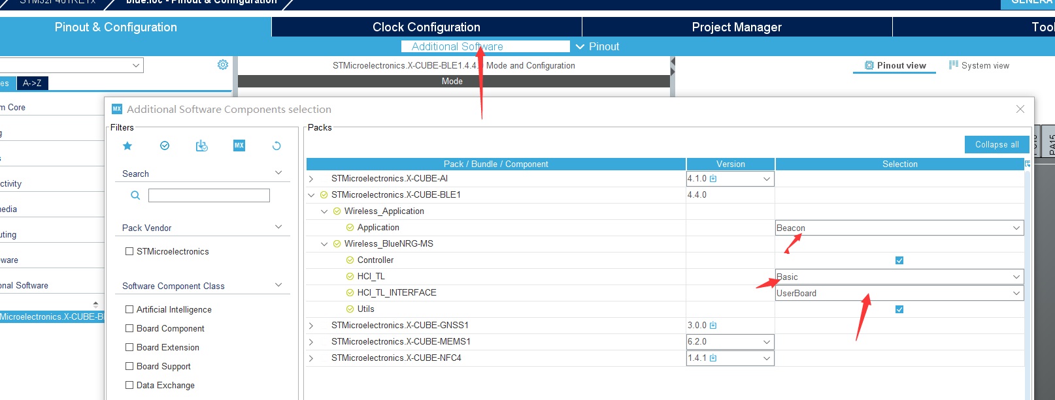Image resolution: width=1055 pixels, height=400 pixels.
Task: Click in the Filters search text field
Action: (209, 195)
